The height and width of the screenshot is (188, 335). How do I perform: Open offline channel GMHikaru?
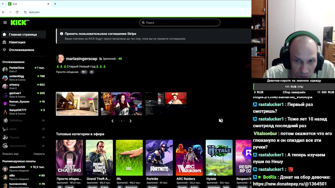(x=24, y=120)
